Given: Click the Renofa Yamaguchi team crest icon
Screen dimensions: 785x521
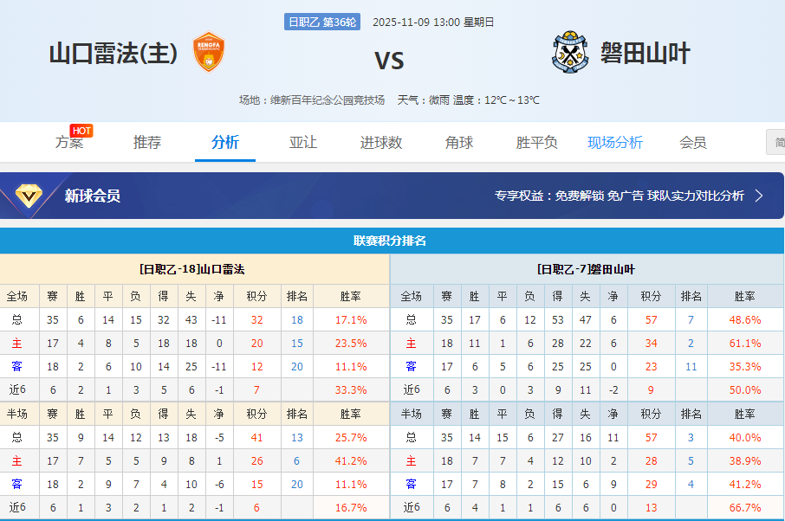Looking at the screenshot, I should tap(208, 54).
